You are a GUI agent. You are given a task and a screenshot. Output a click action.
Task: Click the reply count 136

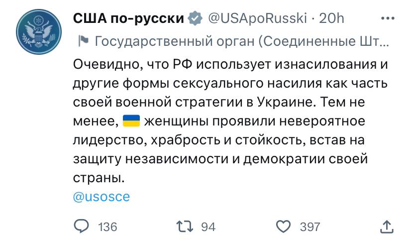point(108,227)
